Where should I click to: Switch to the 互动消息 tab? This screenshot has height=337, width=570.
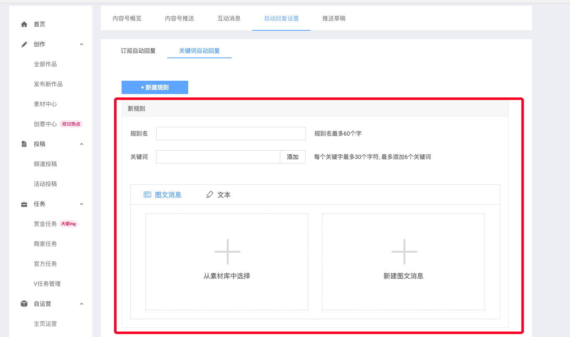coord(229,18)
